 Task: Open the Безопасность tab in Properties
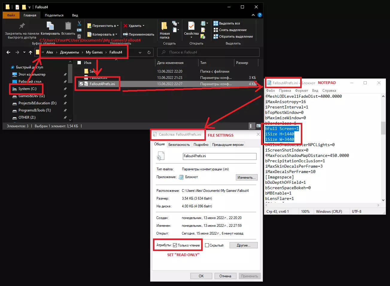[179, 145]
